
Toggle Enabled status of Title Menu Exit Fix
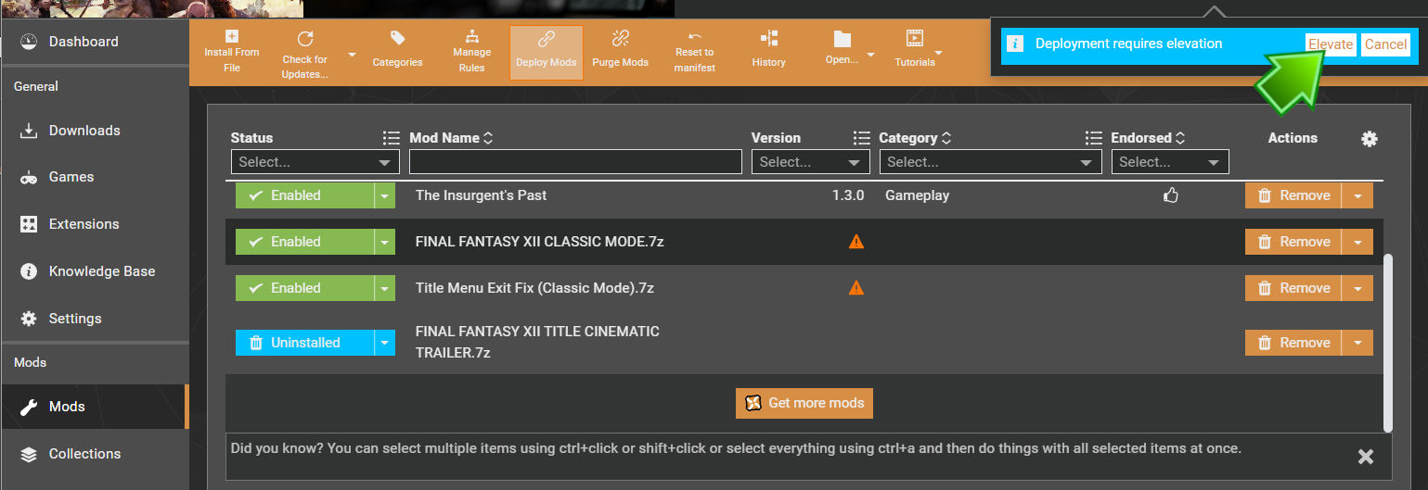[x=304, y=288]
